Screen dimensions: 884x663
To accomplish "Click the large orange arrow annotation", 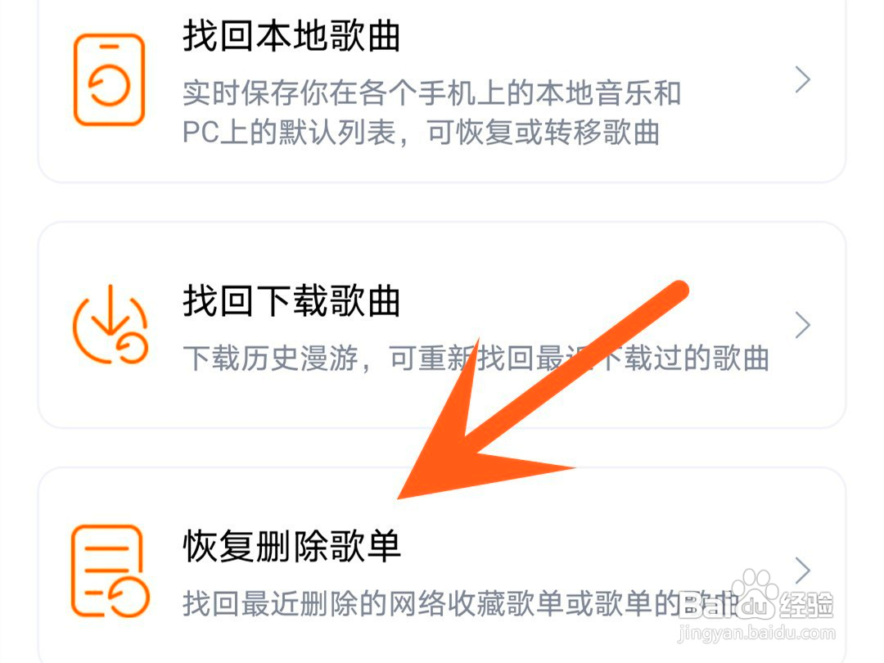I will pos(543,390).
